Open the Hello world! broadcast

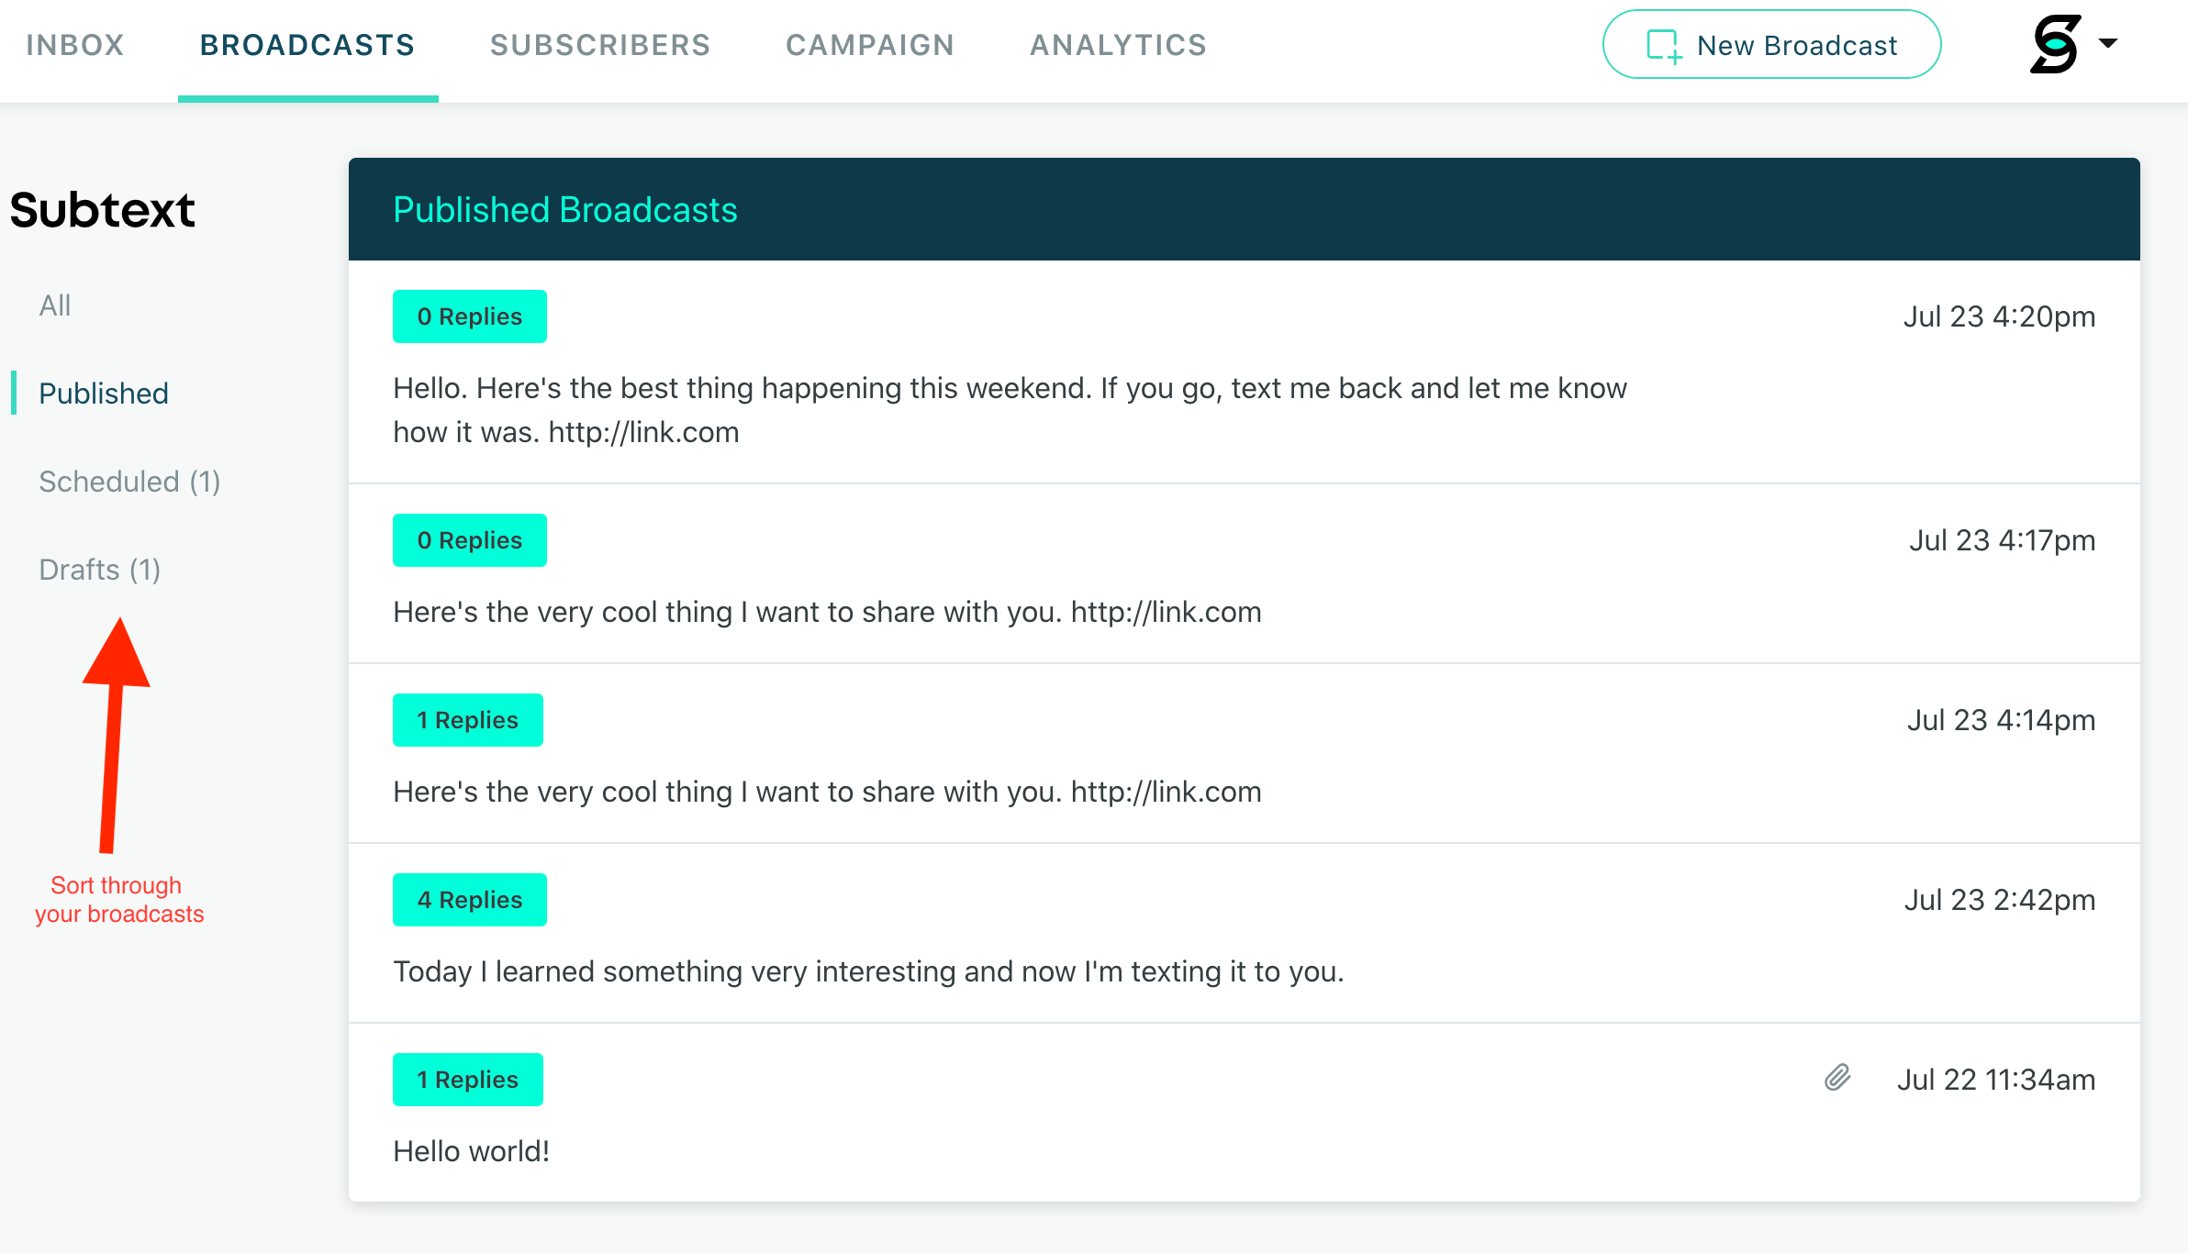point(472,1151)
